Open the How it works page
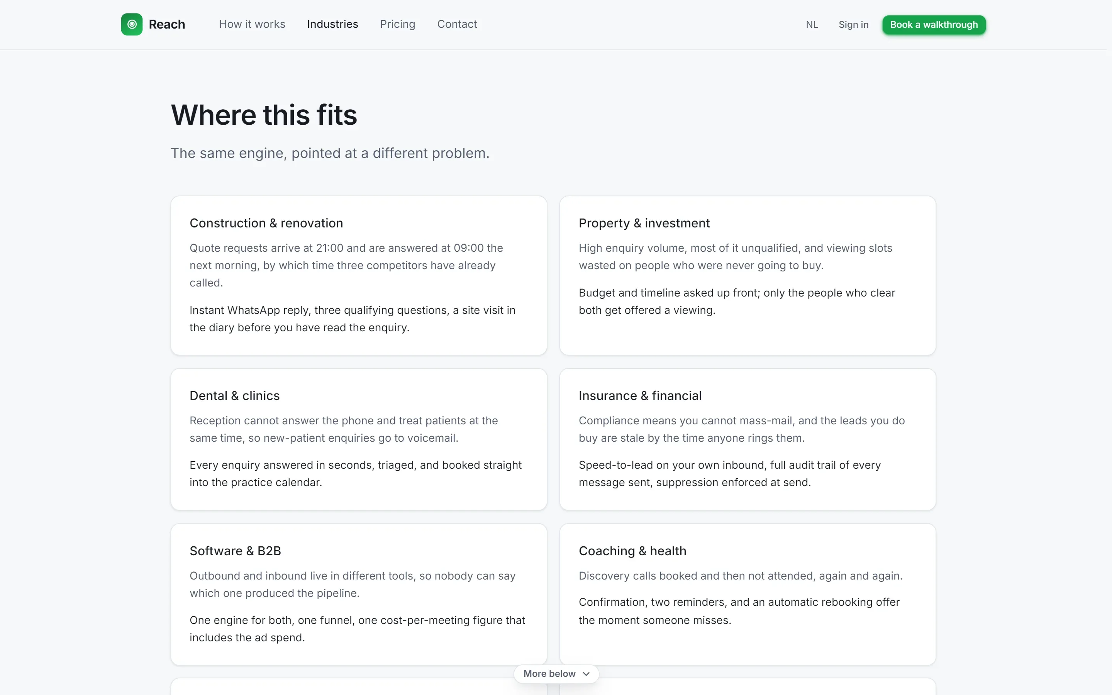The width and height of the screenshot is (1112, 695). coord(252,24)
